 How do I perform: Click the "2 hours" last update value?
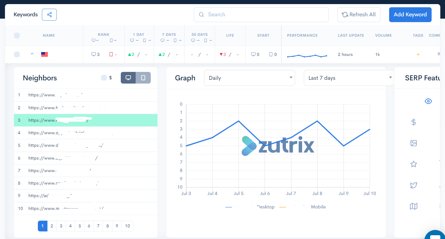click(x=345, y=54)
